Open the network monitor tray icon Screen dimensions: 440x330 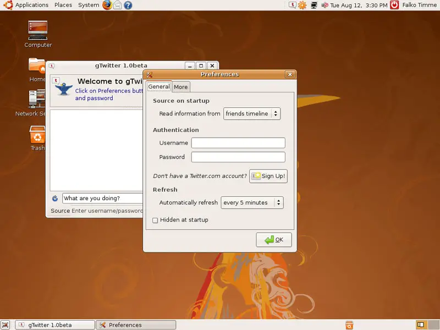click(x=314, y=5)
